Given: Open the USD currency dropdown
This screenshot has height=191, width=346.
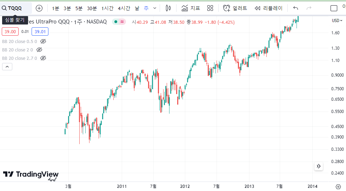Looking at the screenshot, I should 337,20.
